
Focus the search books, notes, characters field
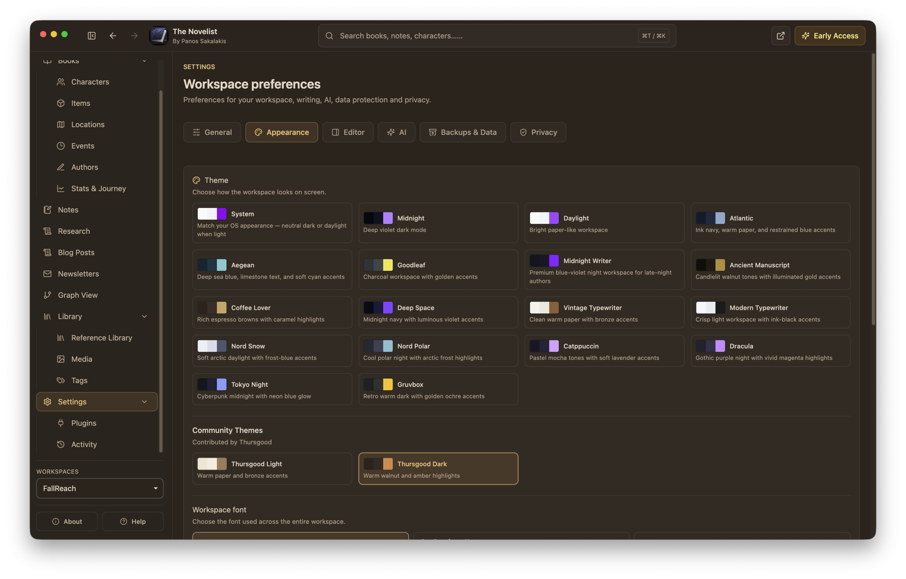coord(497,36)
